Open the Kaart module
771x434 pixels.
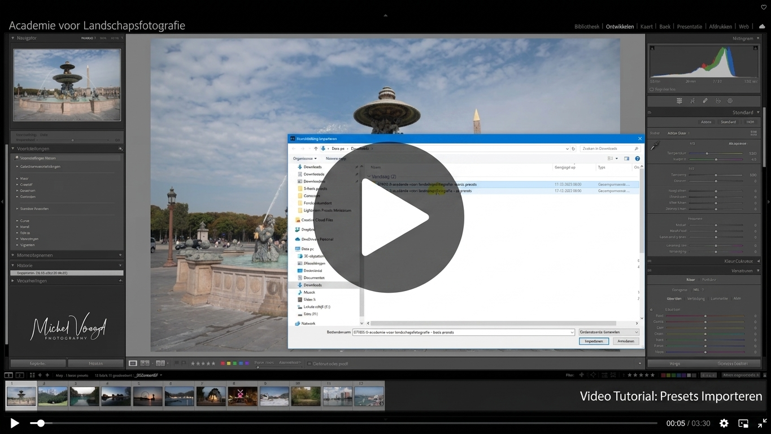[647, 27]
